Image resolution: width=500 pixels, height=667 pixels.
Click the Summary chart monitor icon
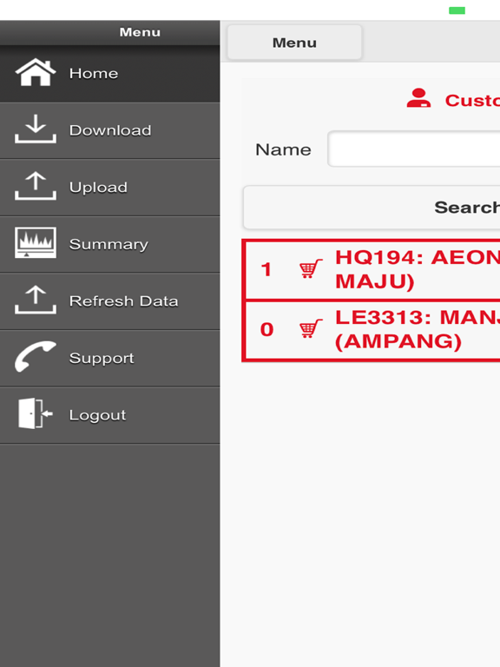pyautogui.click(x=36, y=242)
